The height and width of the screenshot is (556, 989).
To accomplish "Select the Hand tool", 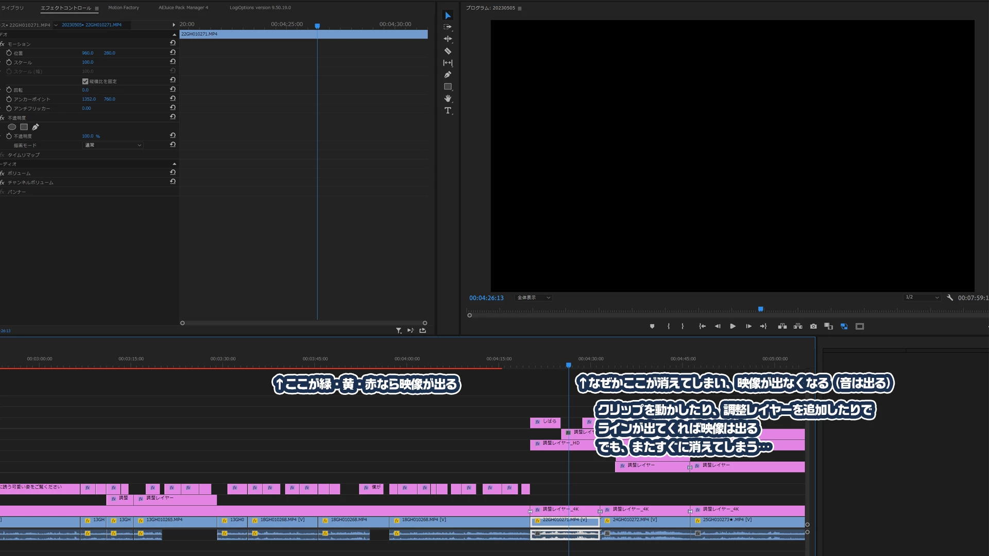I will (448, 98).
